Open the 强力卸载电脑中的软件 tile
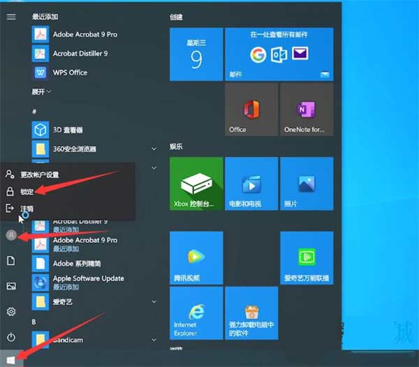 [x=251, y=313]
